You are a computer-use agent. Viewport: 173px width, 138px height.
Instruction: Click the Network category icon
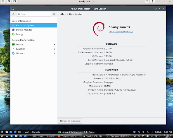click(x=13, y=53)
